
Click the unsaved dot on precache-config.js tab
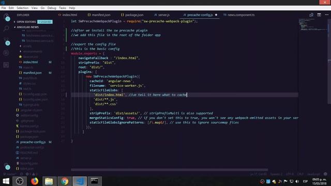pyautogui.click(x=216, y=15)
